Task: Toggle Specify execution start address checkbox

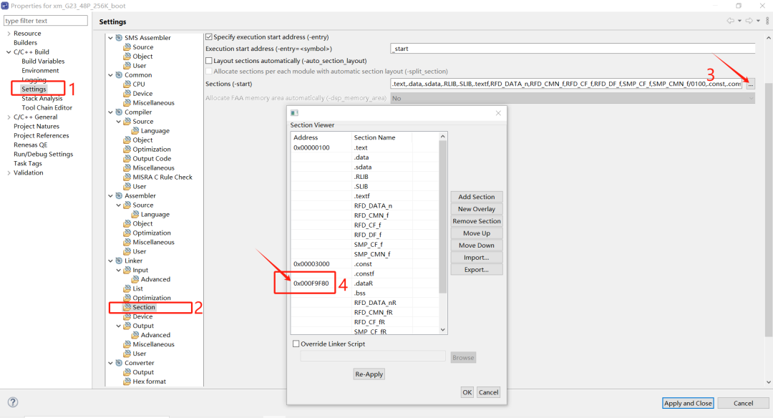Action: click(x=209, y=37)
